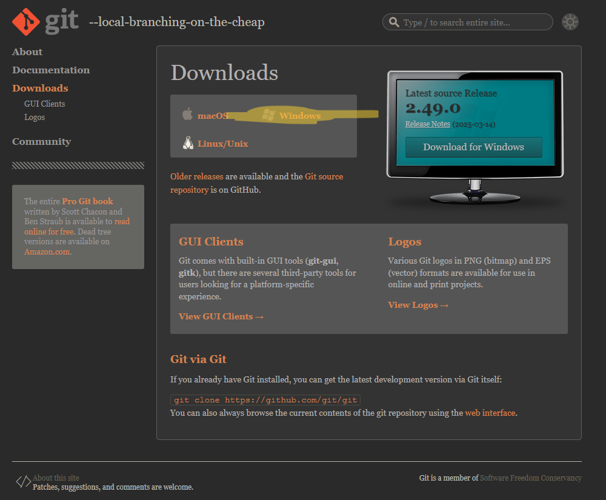Screen dimensions: 606x500
Task: Open the Documentation section in sidebar
Action: tap(51, 70)
